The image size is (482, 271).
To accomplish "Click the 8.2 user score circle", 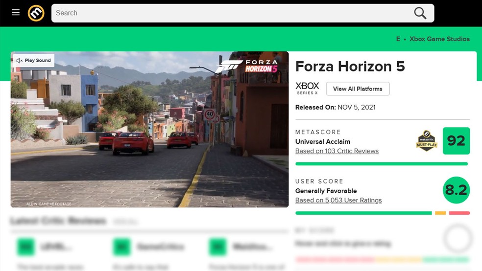I will [456, 190].
